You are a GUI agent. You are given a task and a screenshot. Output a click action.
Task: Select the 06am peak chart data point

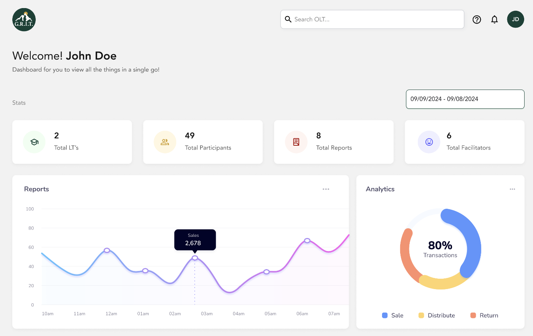[x=307, y=241]
